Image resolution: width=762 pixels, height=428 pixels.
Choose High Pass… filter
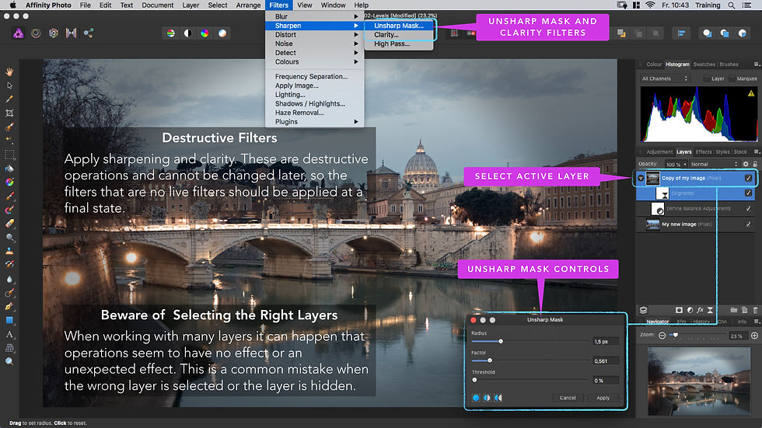pyautogui.click(x=398, y=43)
